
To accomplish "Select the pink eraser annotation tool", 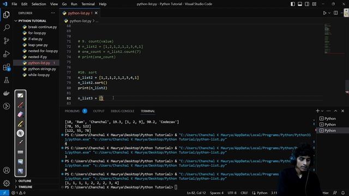I will pyautogui.click(x=20, y=114).
